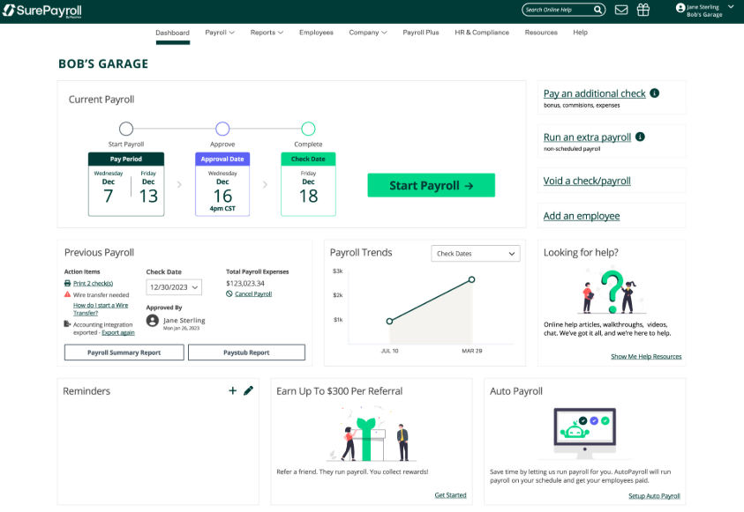Open the Pay an additional check link

pos(597,93)
